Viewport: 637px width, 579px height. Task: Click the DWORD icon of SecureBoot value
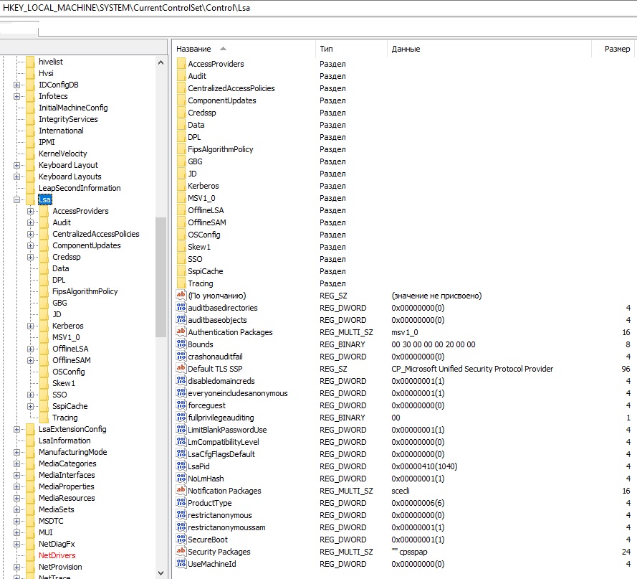click(x=181, y=539)
